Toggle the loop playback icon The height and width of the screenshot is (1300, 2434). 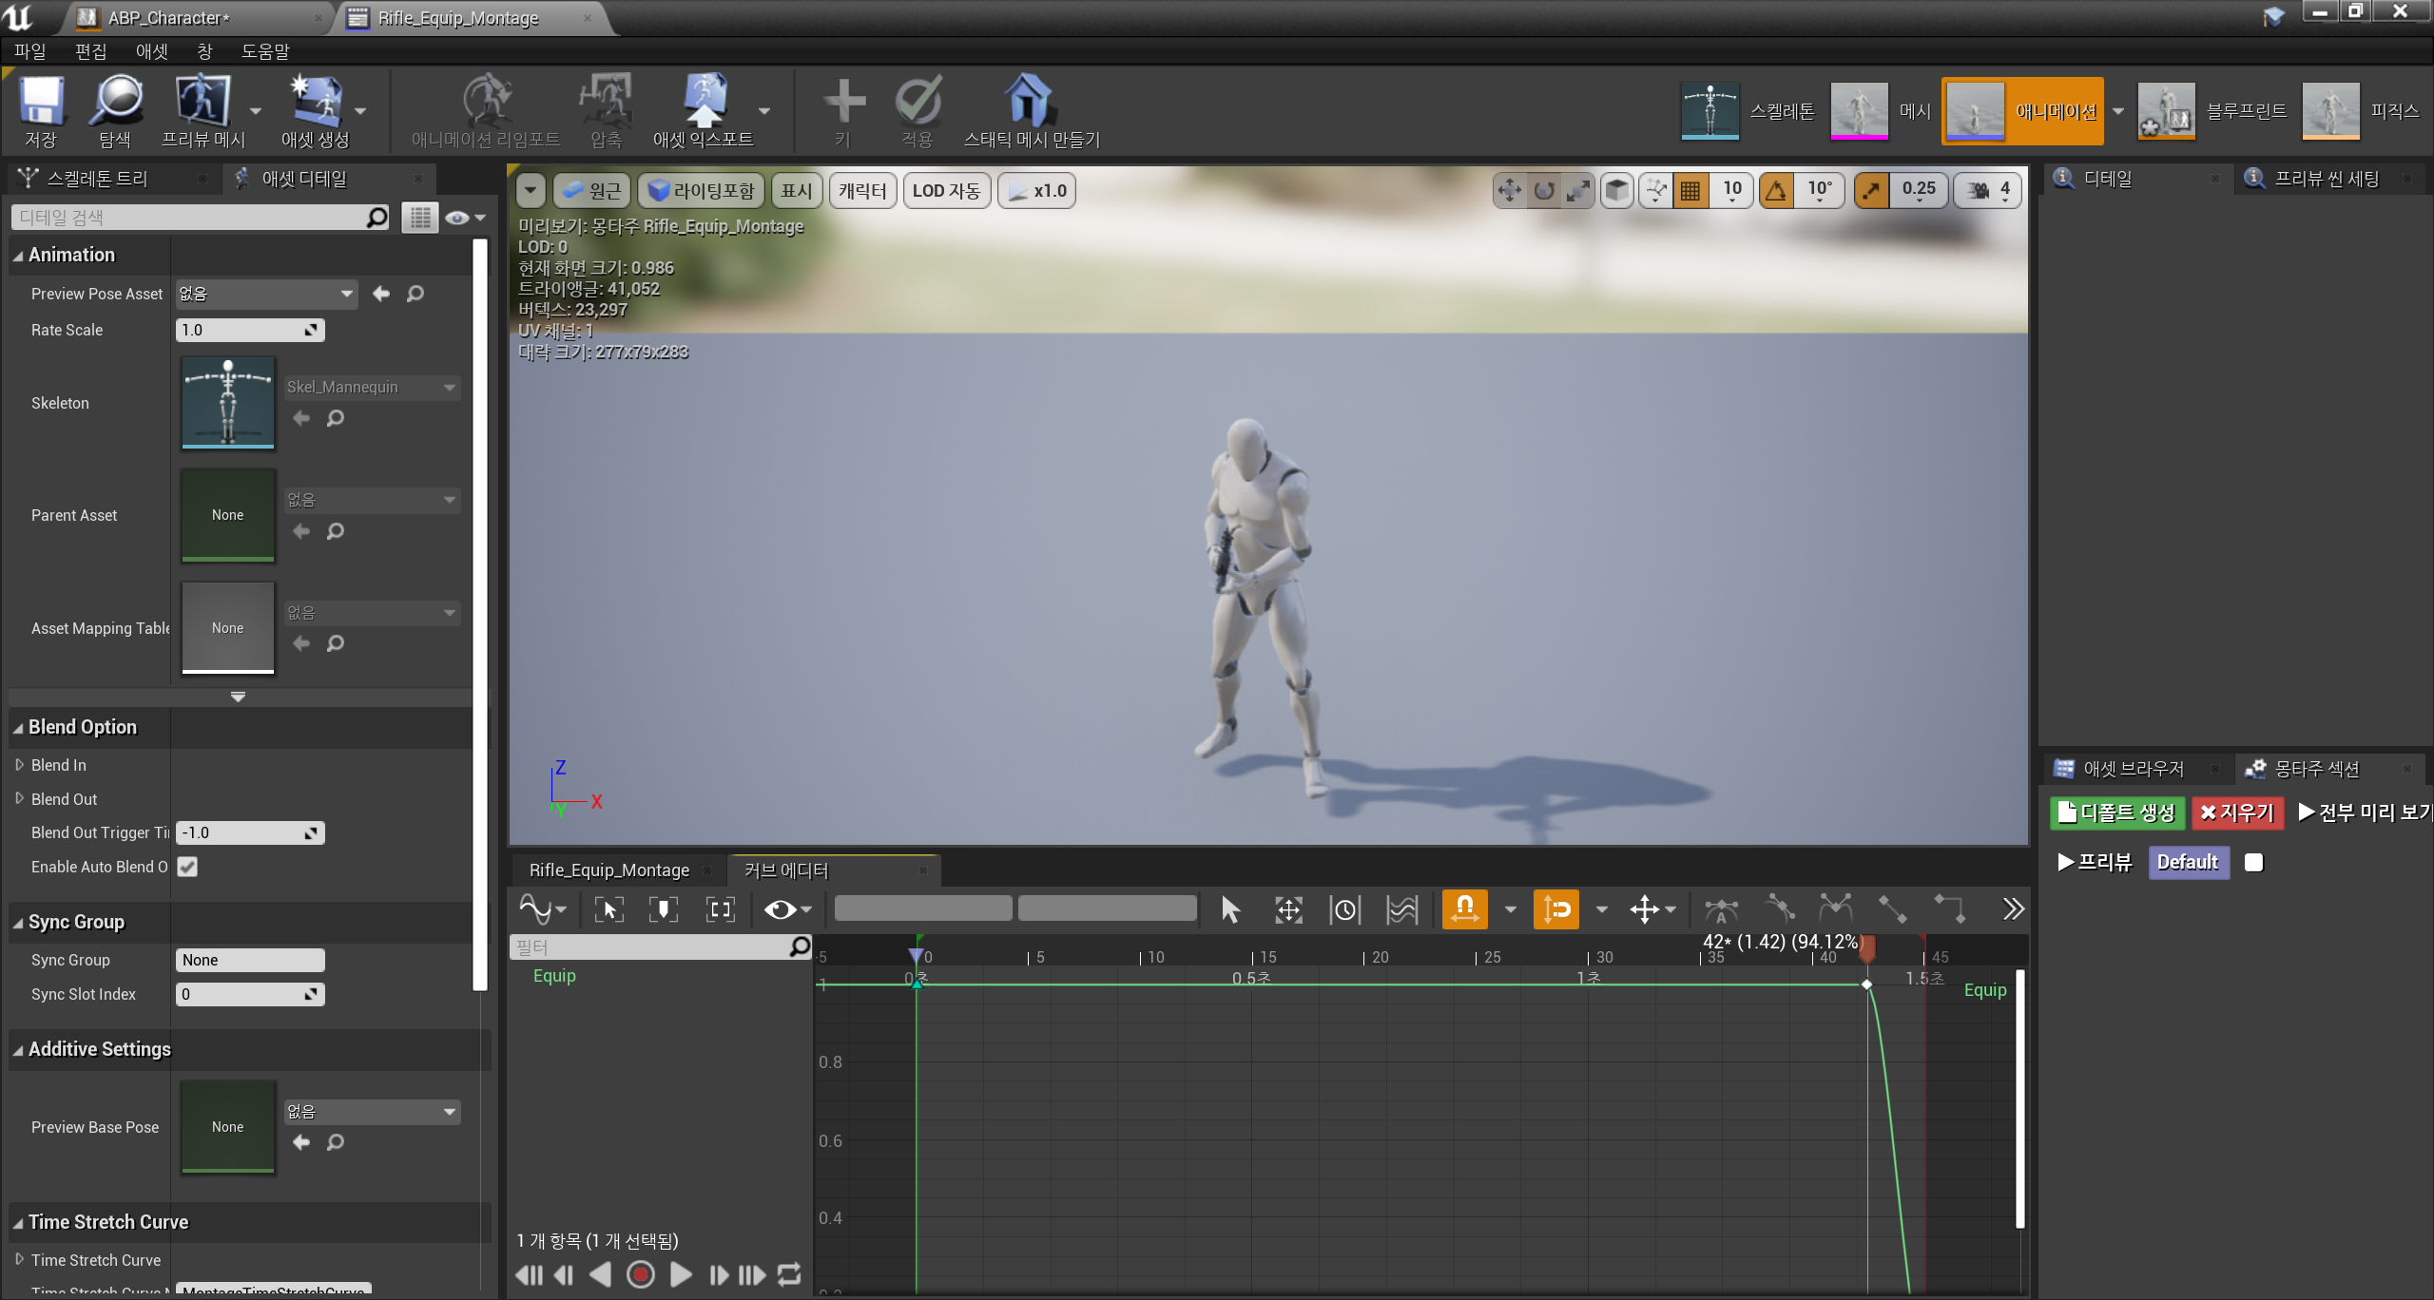coord(789,1274)
